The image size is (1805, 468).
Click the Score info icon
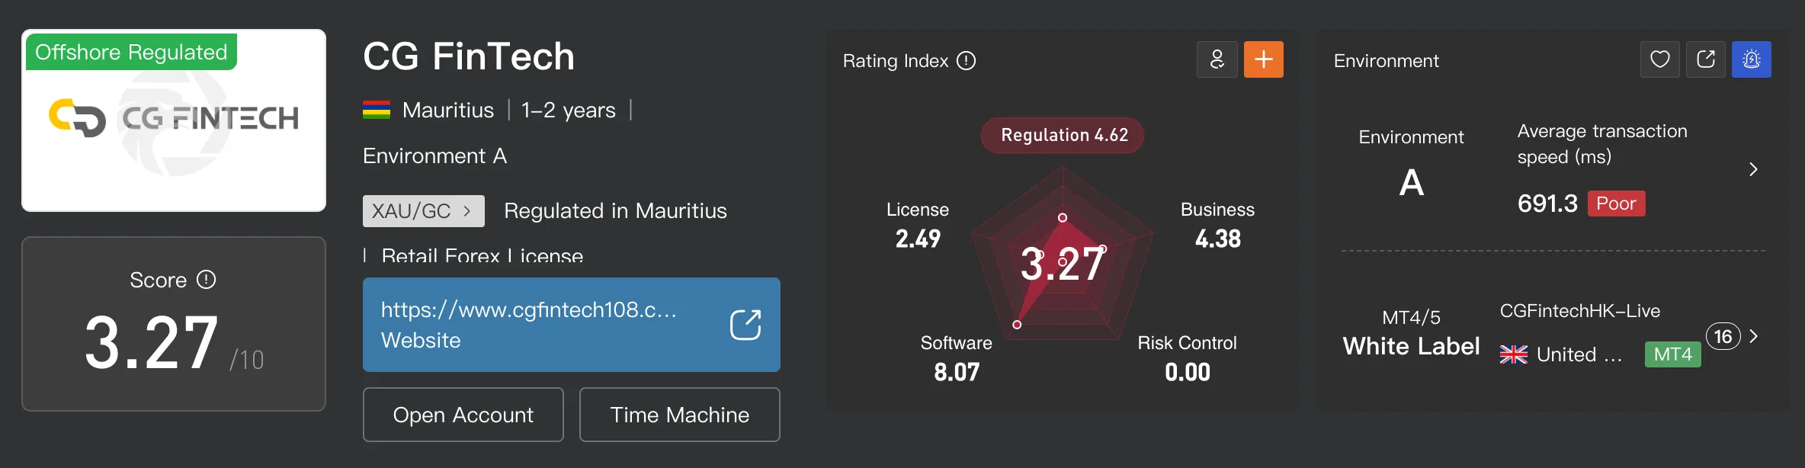tap(207, 280)
